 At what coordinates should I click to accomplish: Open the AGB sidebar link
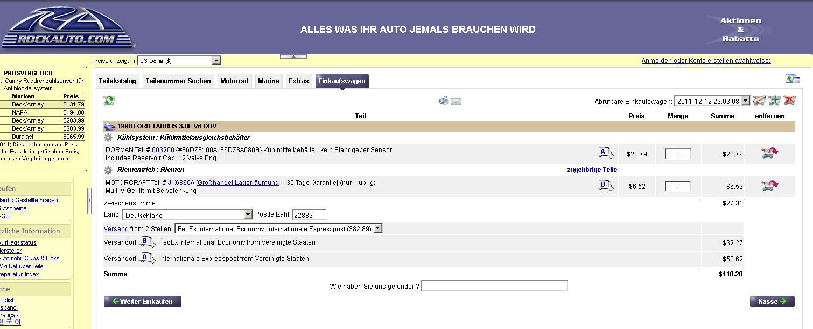tap(5, 217)
